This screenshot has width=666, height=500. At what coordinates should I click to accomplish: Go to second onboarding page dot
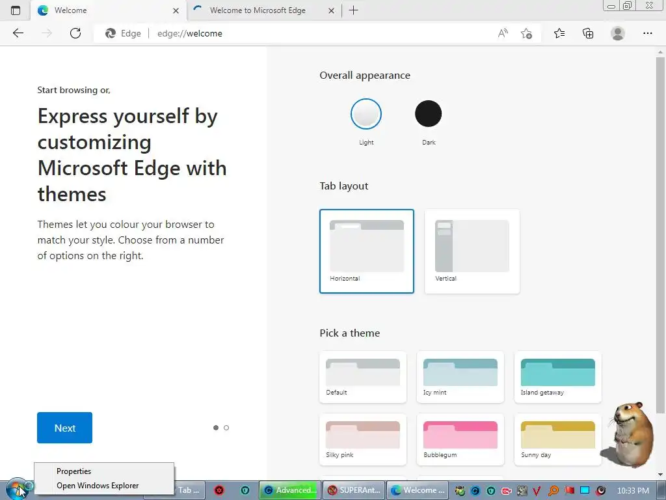click(x=226, y=428)
